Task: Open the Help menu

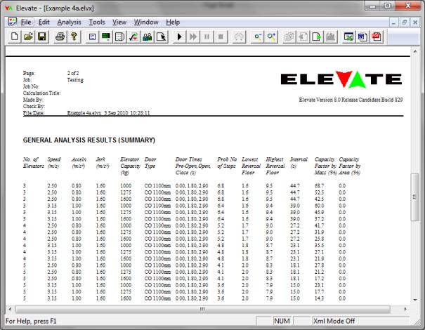Action: click(173, 22)
